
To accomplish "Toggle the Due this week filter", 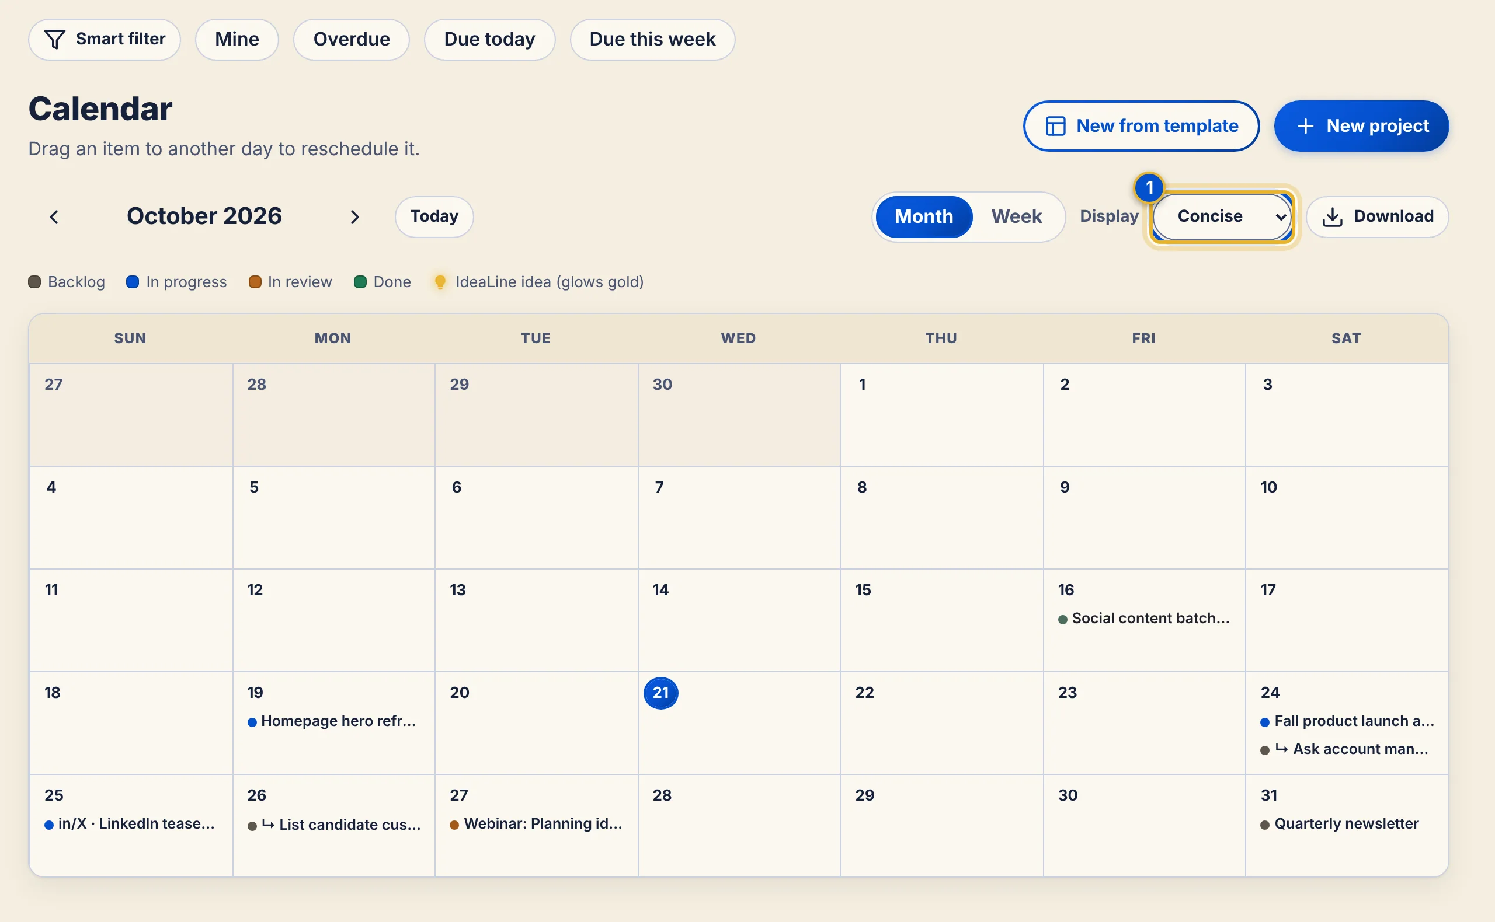I will coord(652,40).
